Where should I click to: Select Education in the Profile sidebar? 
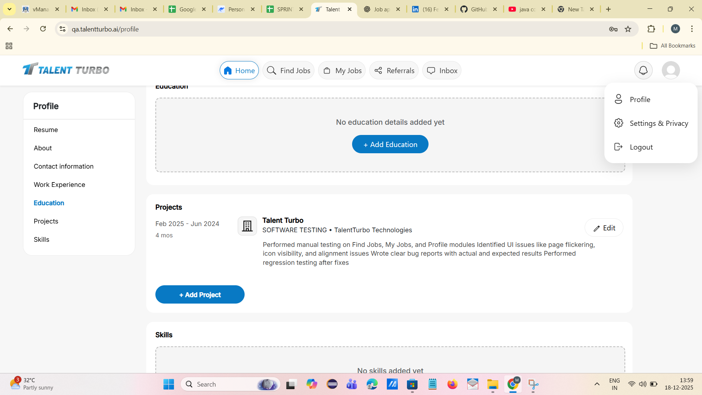point(49,203)
